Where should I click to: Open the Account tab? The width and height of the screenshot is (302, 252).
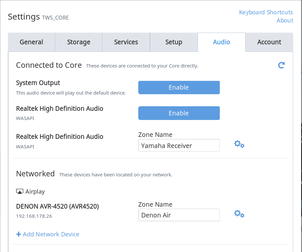point(269,42)
